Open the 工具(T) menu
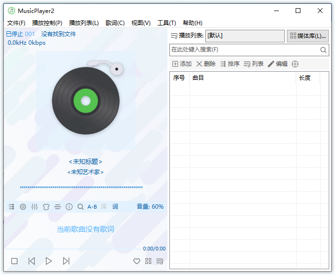The height and width of the screenshot is (275, 335). click(167, 23)
